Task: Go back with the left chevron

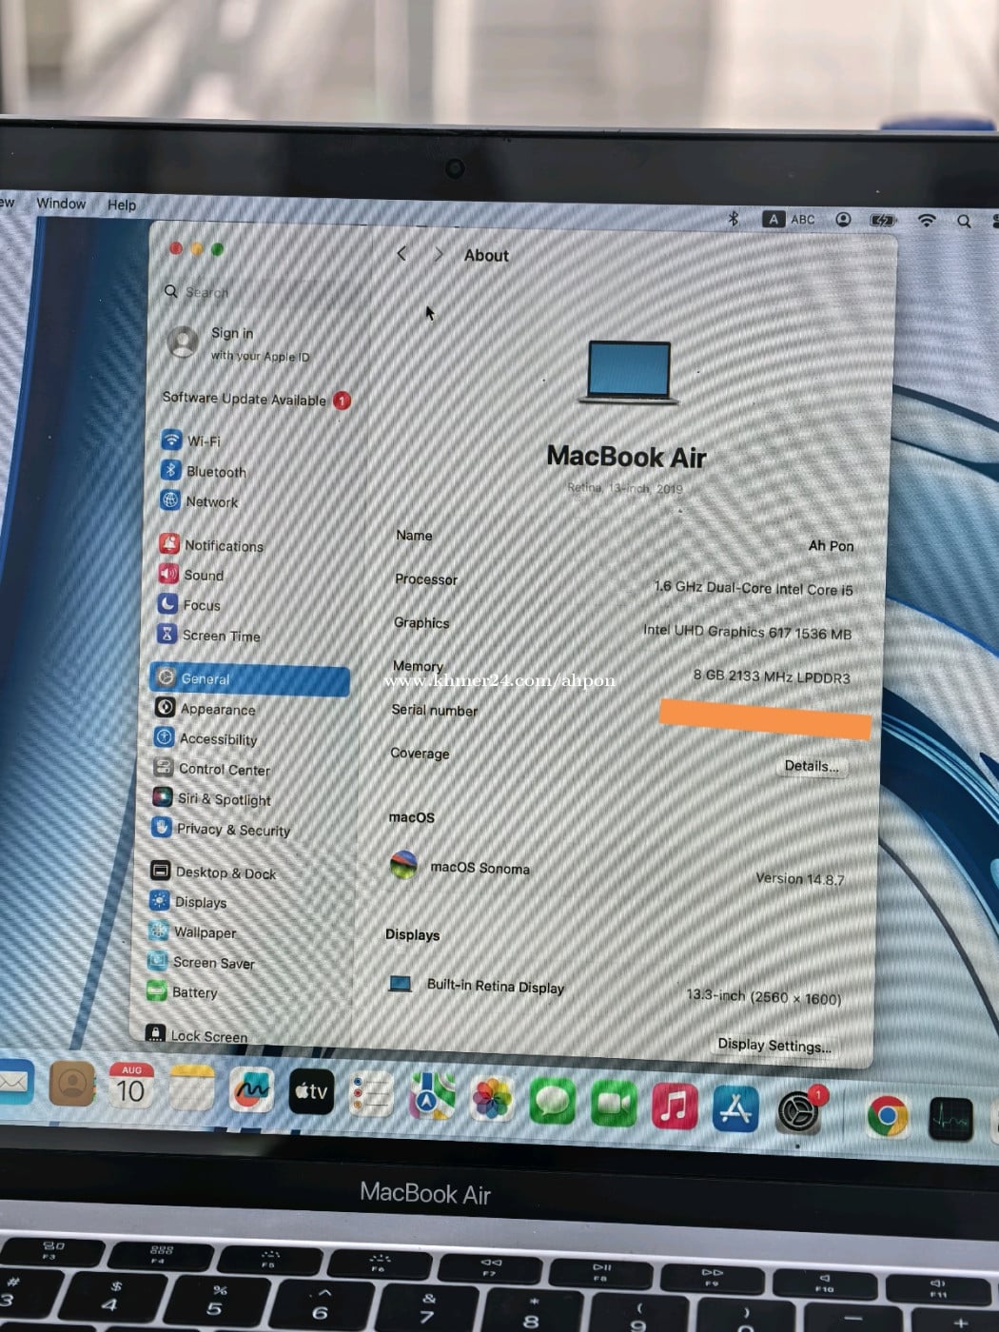Action: (402, 253)
